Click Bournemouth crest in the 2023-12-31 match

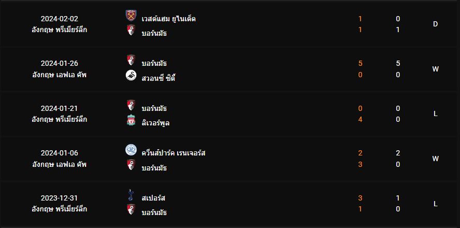131,209
